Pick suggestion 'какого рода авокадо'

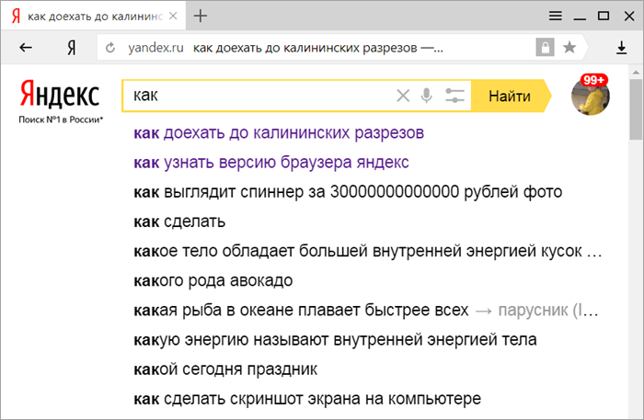[x=213, y=280]
